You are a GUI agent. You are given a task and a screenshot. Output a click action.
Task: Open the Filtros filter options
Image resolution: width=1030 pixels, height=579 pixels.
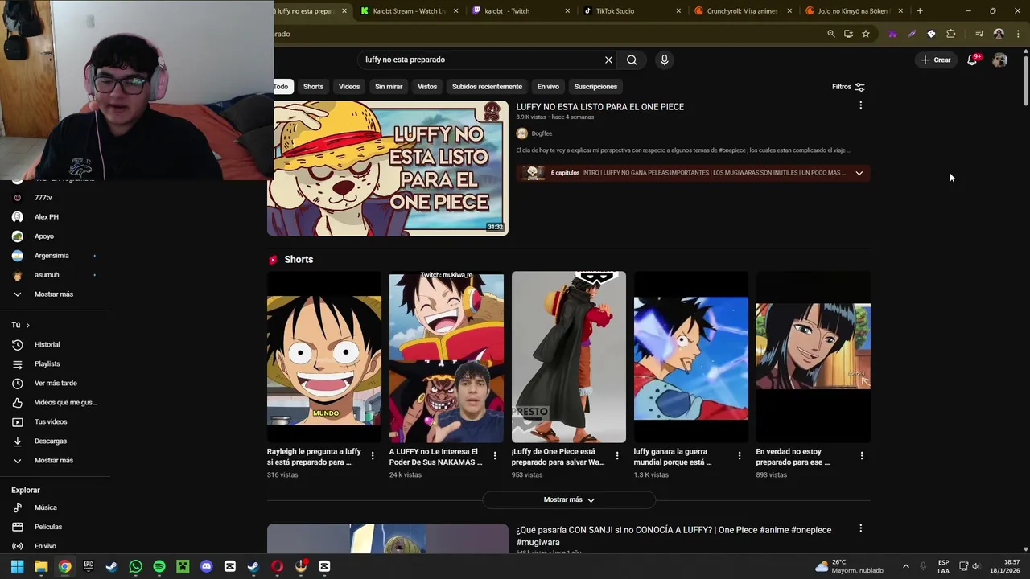click(848, 87)
